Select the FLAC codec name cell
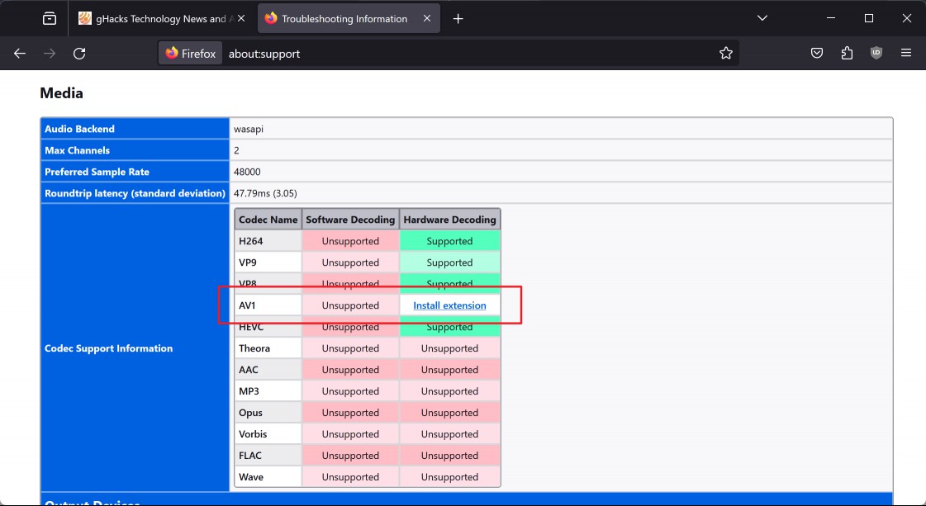This screenshot has height=506, width=926. click(268, 455)
